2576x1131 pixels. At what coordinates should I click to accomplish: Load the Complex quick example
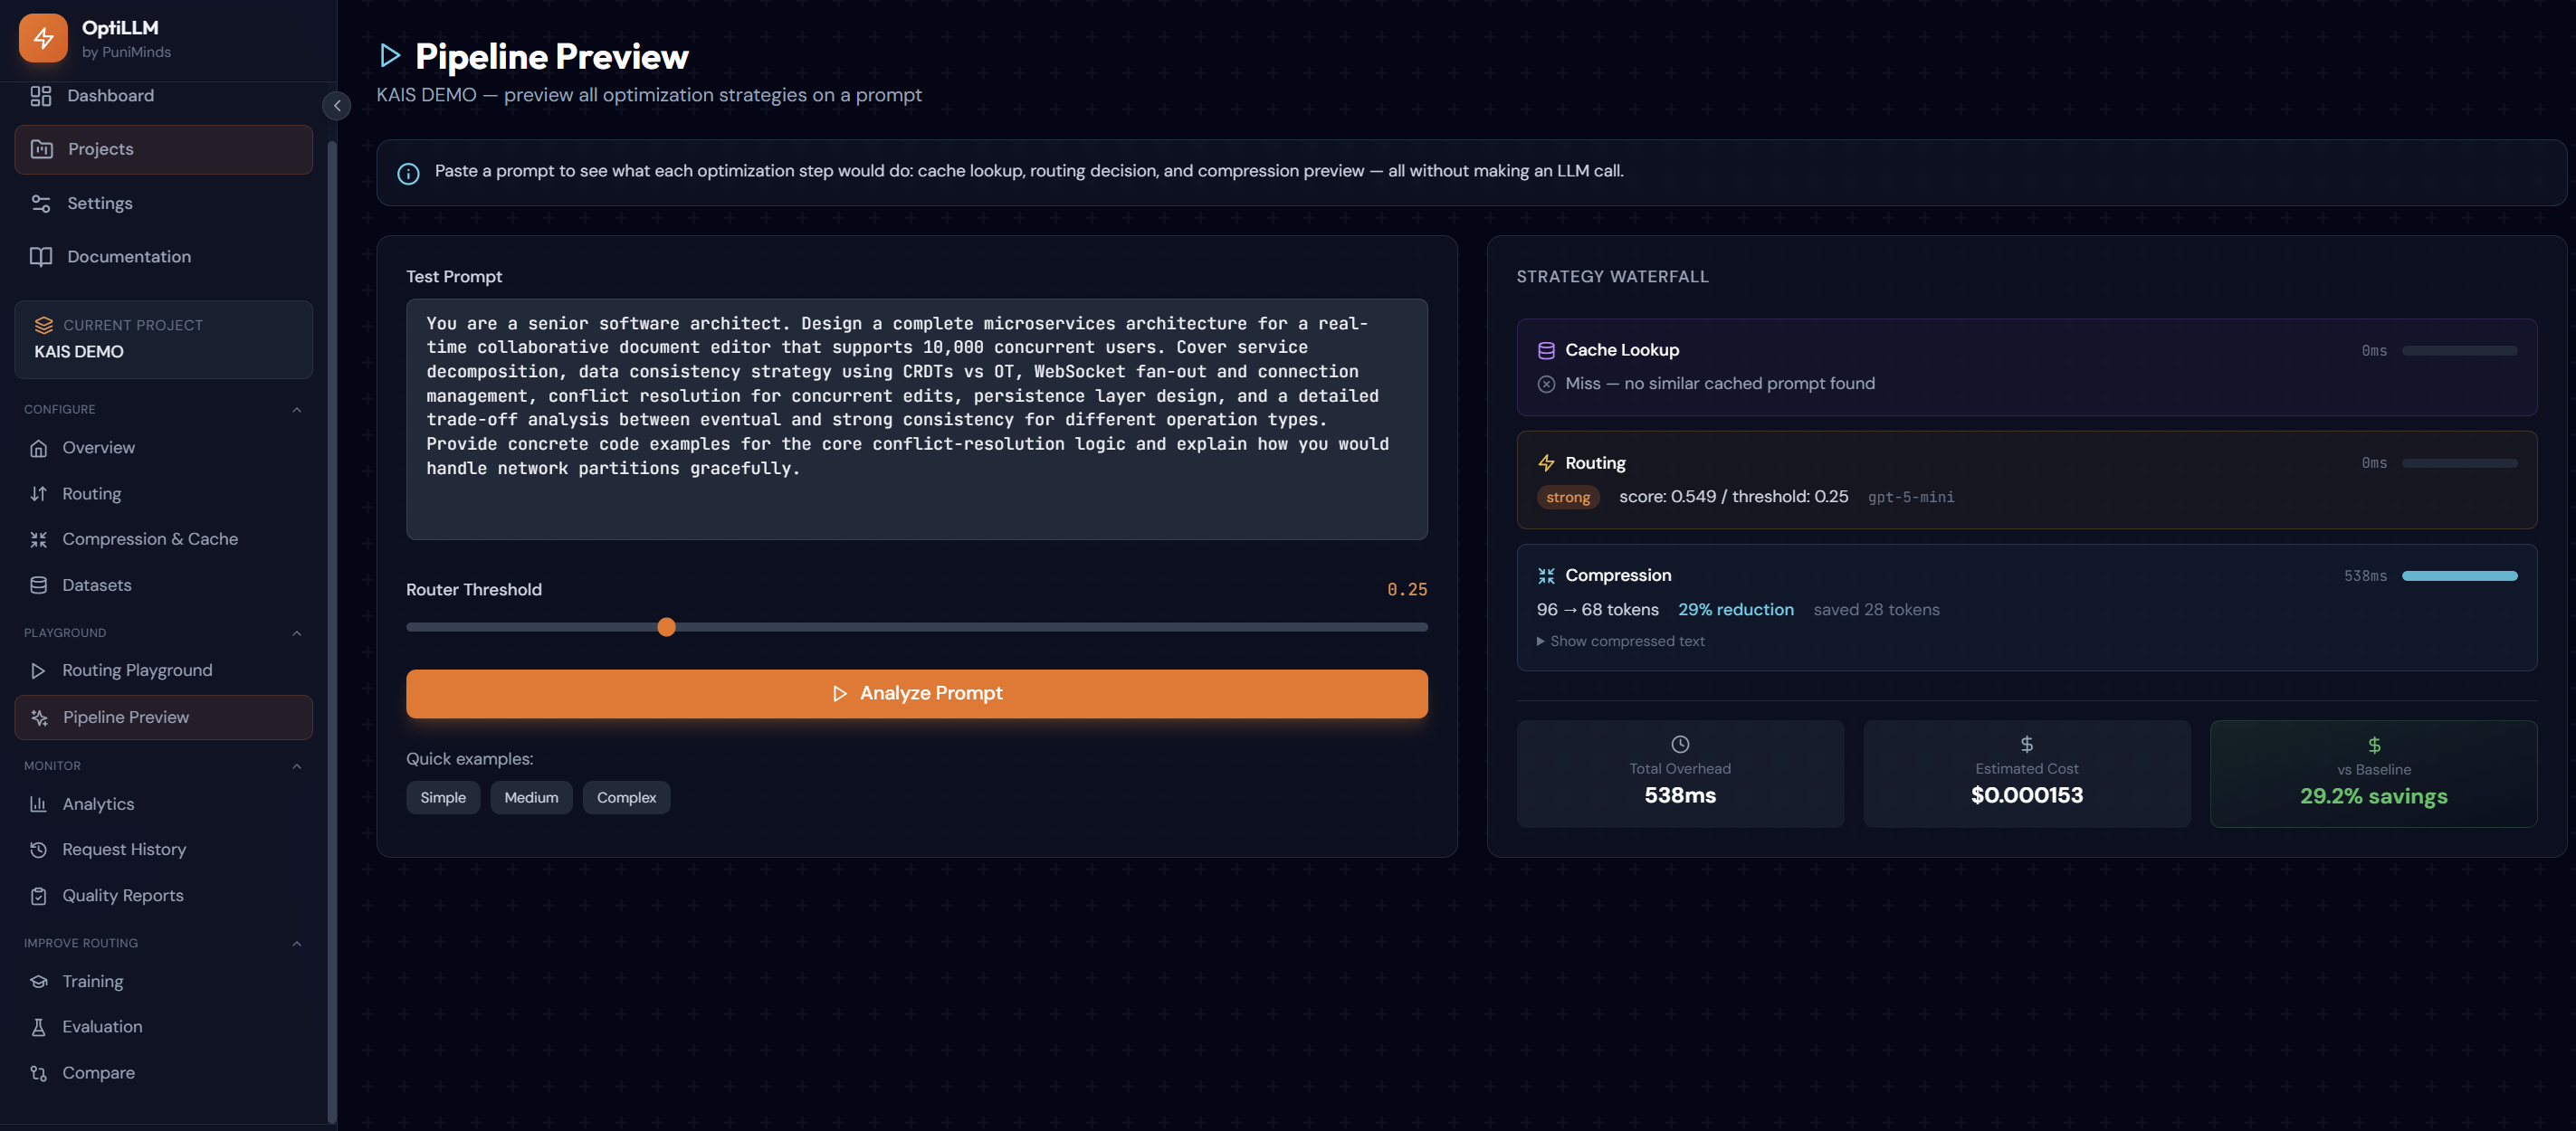pyautogui.click(x=626, y=797)
